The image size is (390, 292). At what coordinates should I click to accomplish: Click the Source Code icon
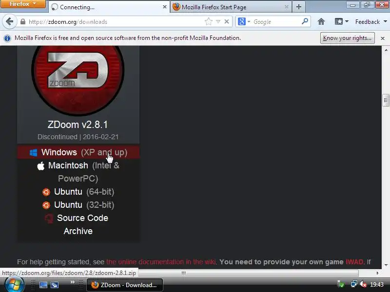coord(49,218)
